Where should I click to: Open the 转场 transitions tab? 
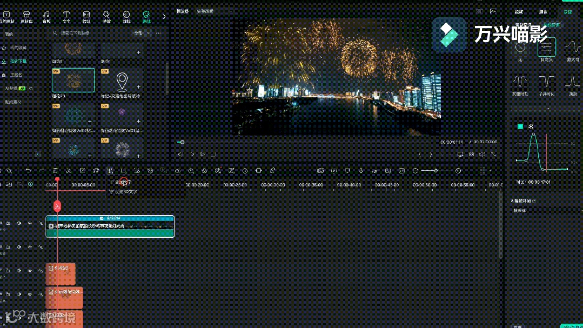tap(86, 17)
